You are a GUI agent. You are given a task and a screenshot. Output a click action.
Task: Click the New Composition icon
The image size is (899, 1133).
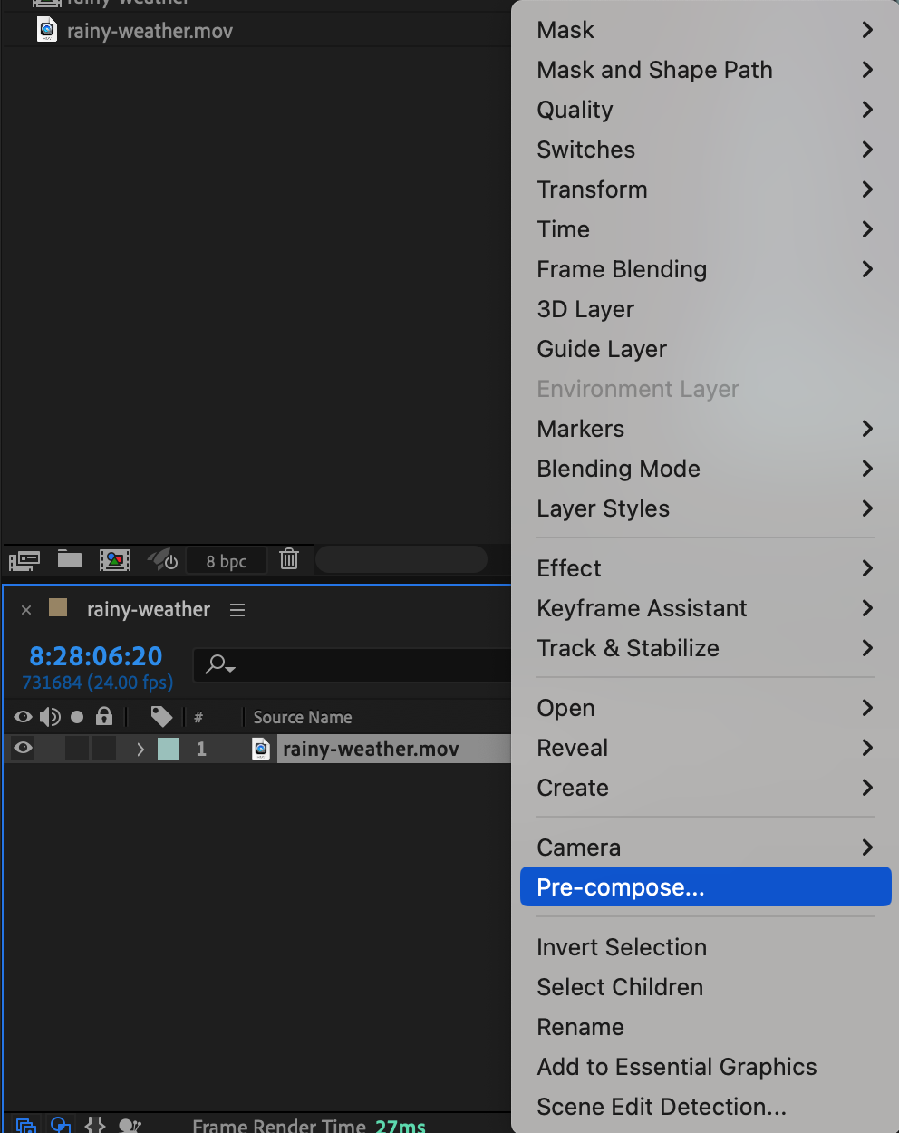pos(115,560)
